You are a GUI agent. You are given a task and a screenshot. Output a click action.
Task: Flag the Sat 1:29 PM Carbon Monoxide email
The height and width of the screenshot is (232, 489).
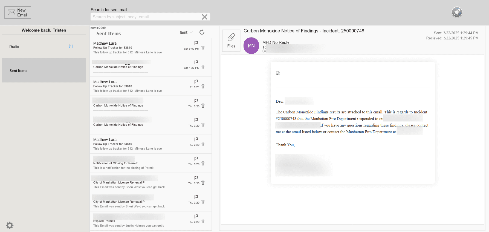[196, 62]
